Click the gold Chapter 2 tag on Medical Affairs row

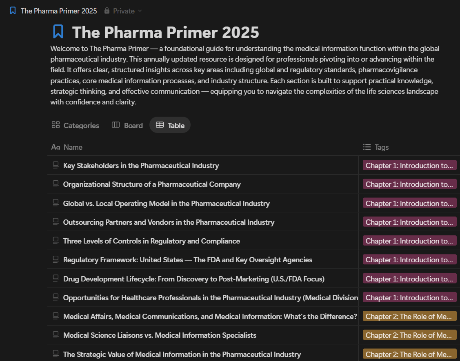(x=409, y=317)
